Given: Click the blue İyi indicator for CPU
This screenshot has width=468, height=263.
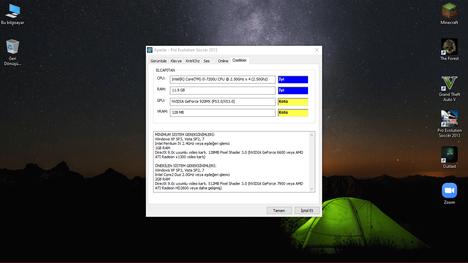Looking at the screenshot, I should 293,79.
